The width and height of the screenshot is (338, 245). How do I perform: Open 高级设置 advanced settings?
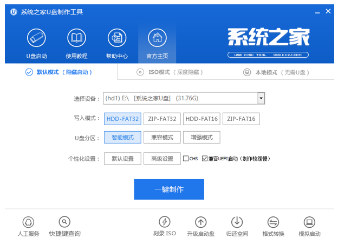(x=162, y=159)
